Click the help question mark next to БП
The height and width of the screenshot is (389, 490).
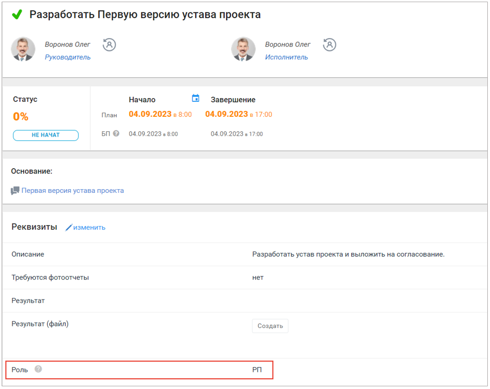(x=116, y=134)
